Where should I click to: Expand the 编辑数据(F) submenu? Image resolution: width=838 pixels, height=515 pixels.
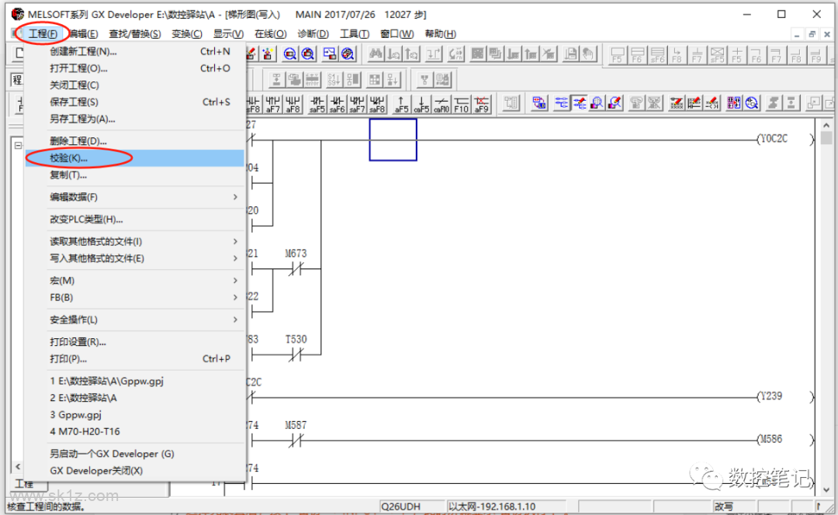(x=135, y=197)
